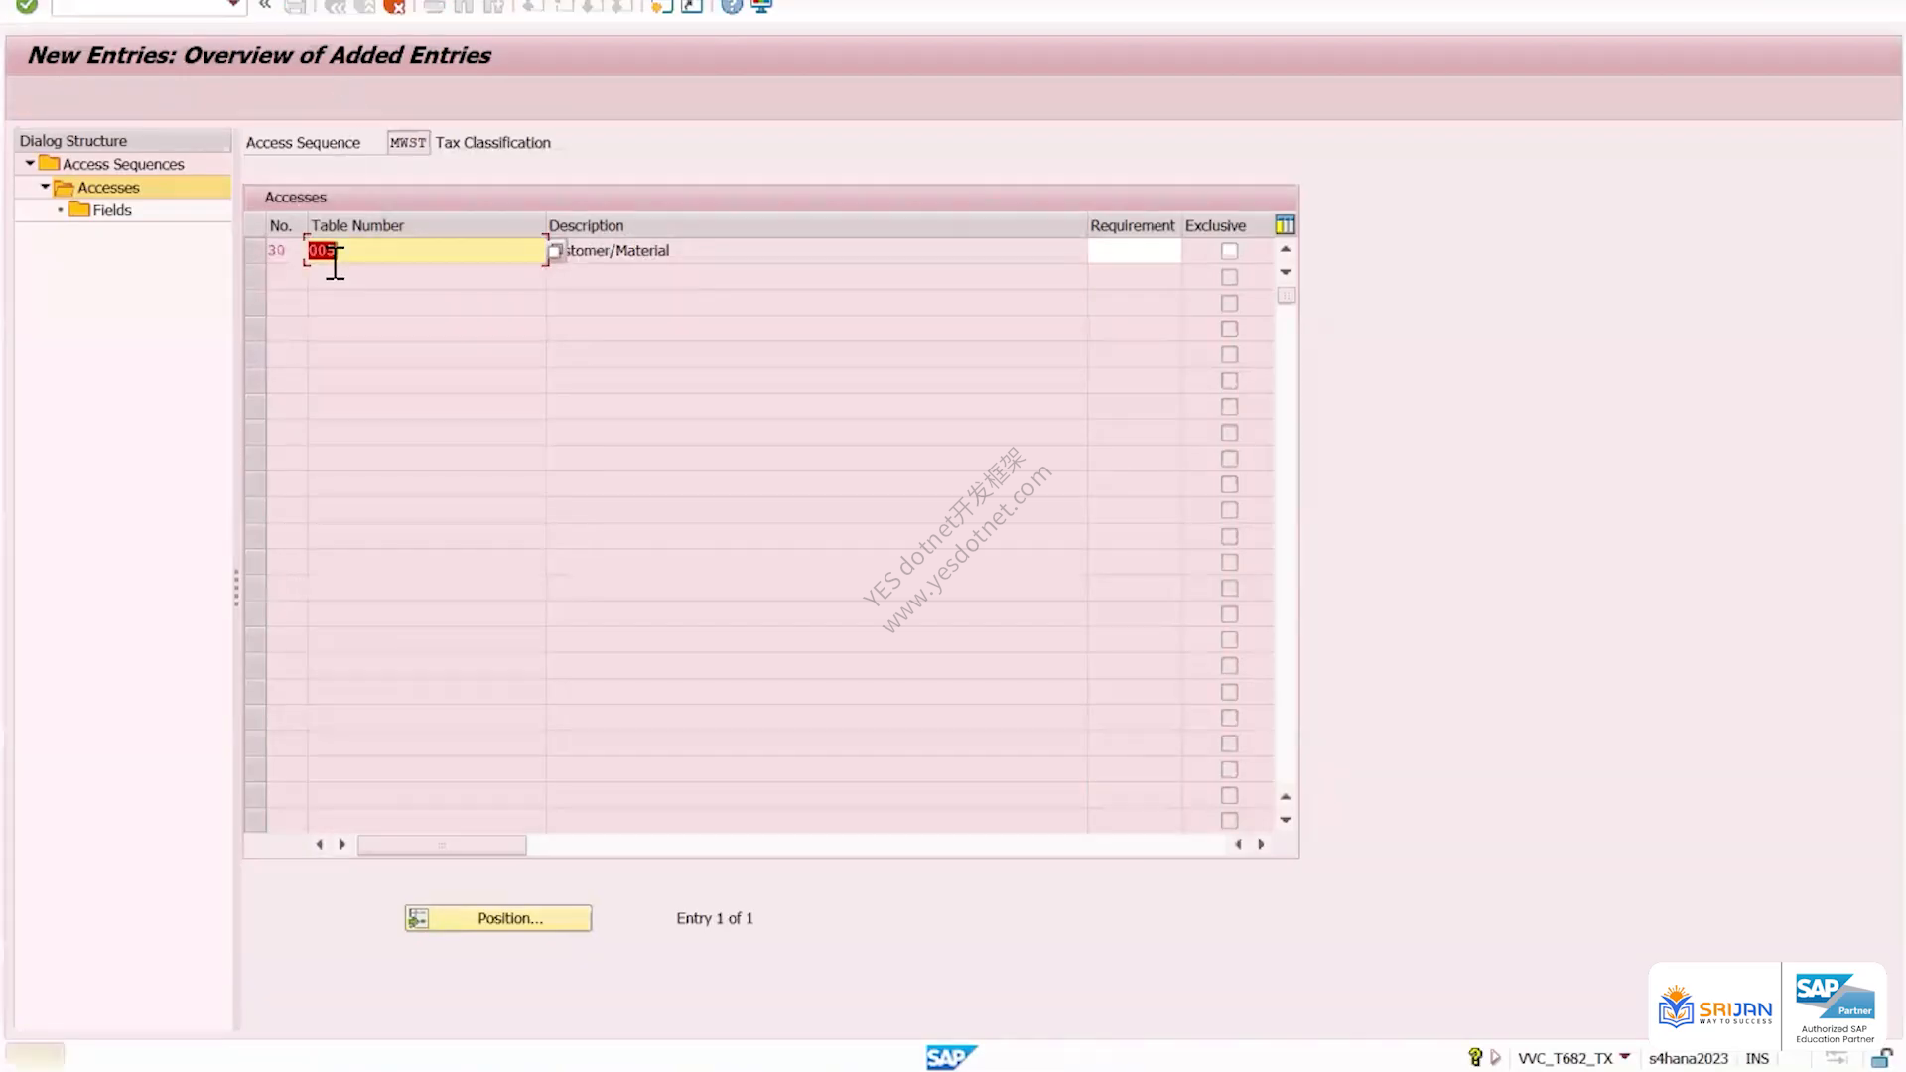The height and width of the screenshot is (1072, 1906).
Task: Tick the Exclusive checkbox in second row
Action: tap(1229, 277)
